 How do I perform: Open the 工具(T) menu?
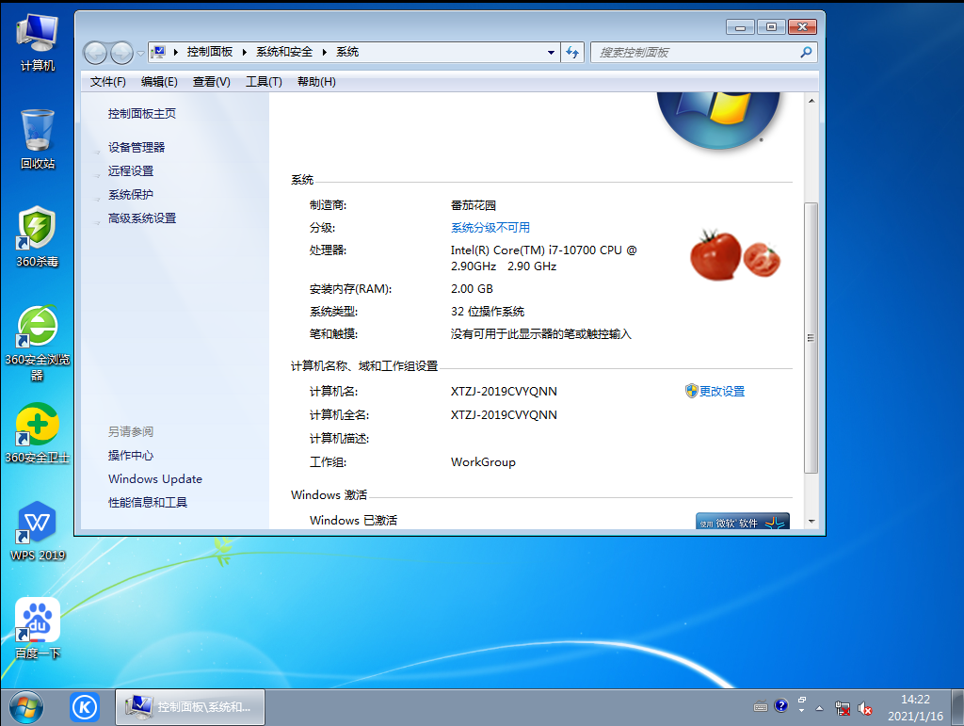262,82
